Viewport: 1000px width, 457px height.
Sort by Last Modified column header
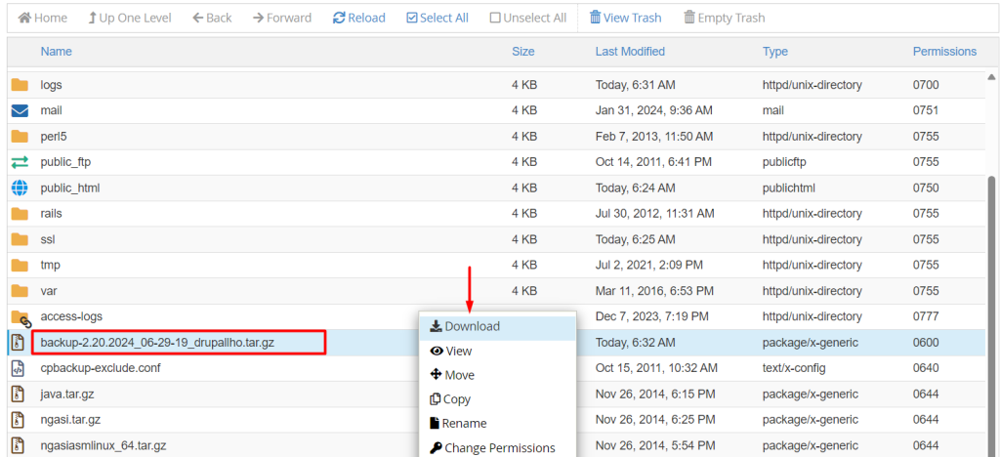click(630, 51)
